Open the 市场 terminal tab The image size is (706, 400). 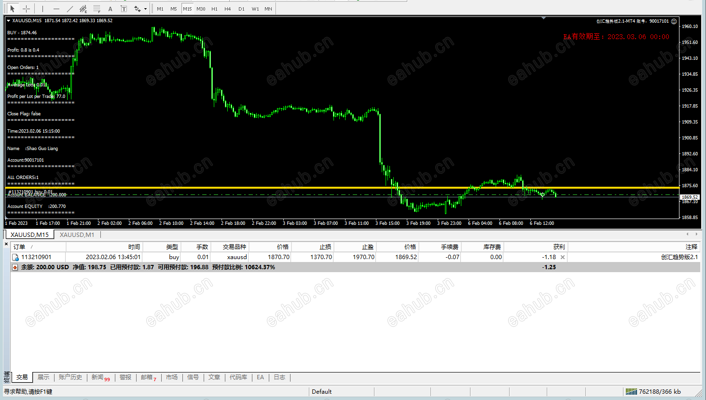click(172, 377)
